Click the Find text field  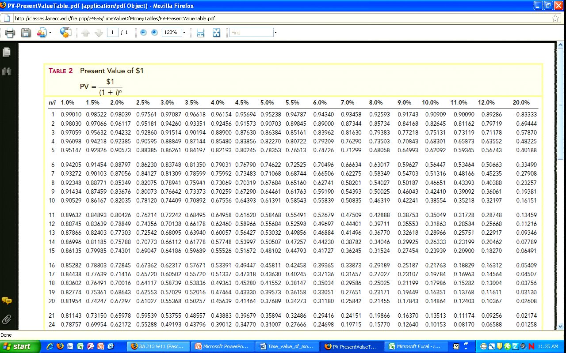pyautogui.click(x=251, y=33)
